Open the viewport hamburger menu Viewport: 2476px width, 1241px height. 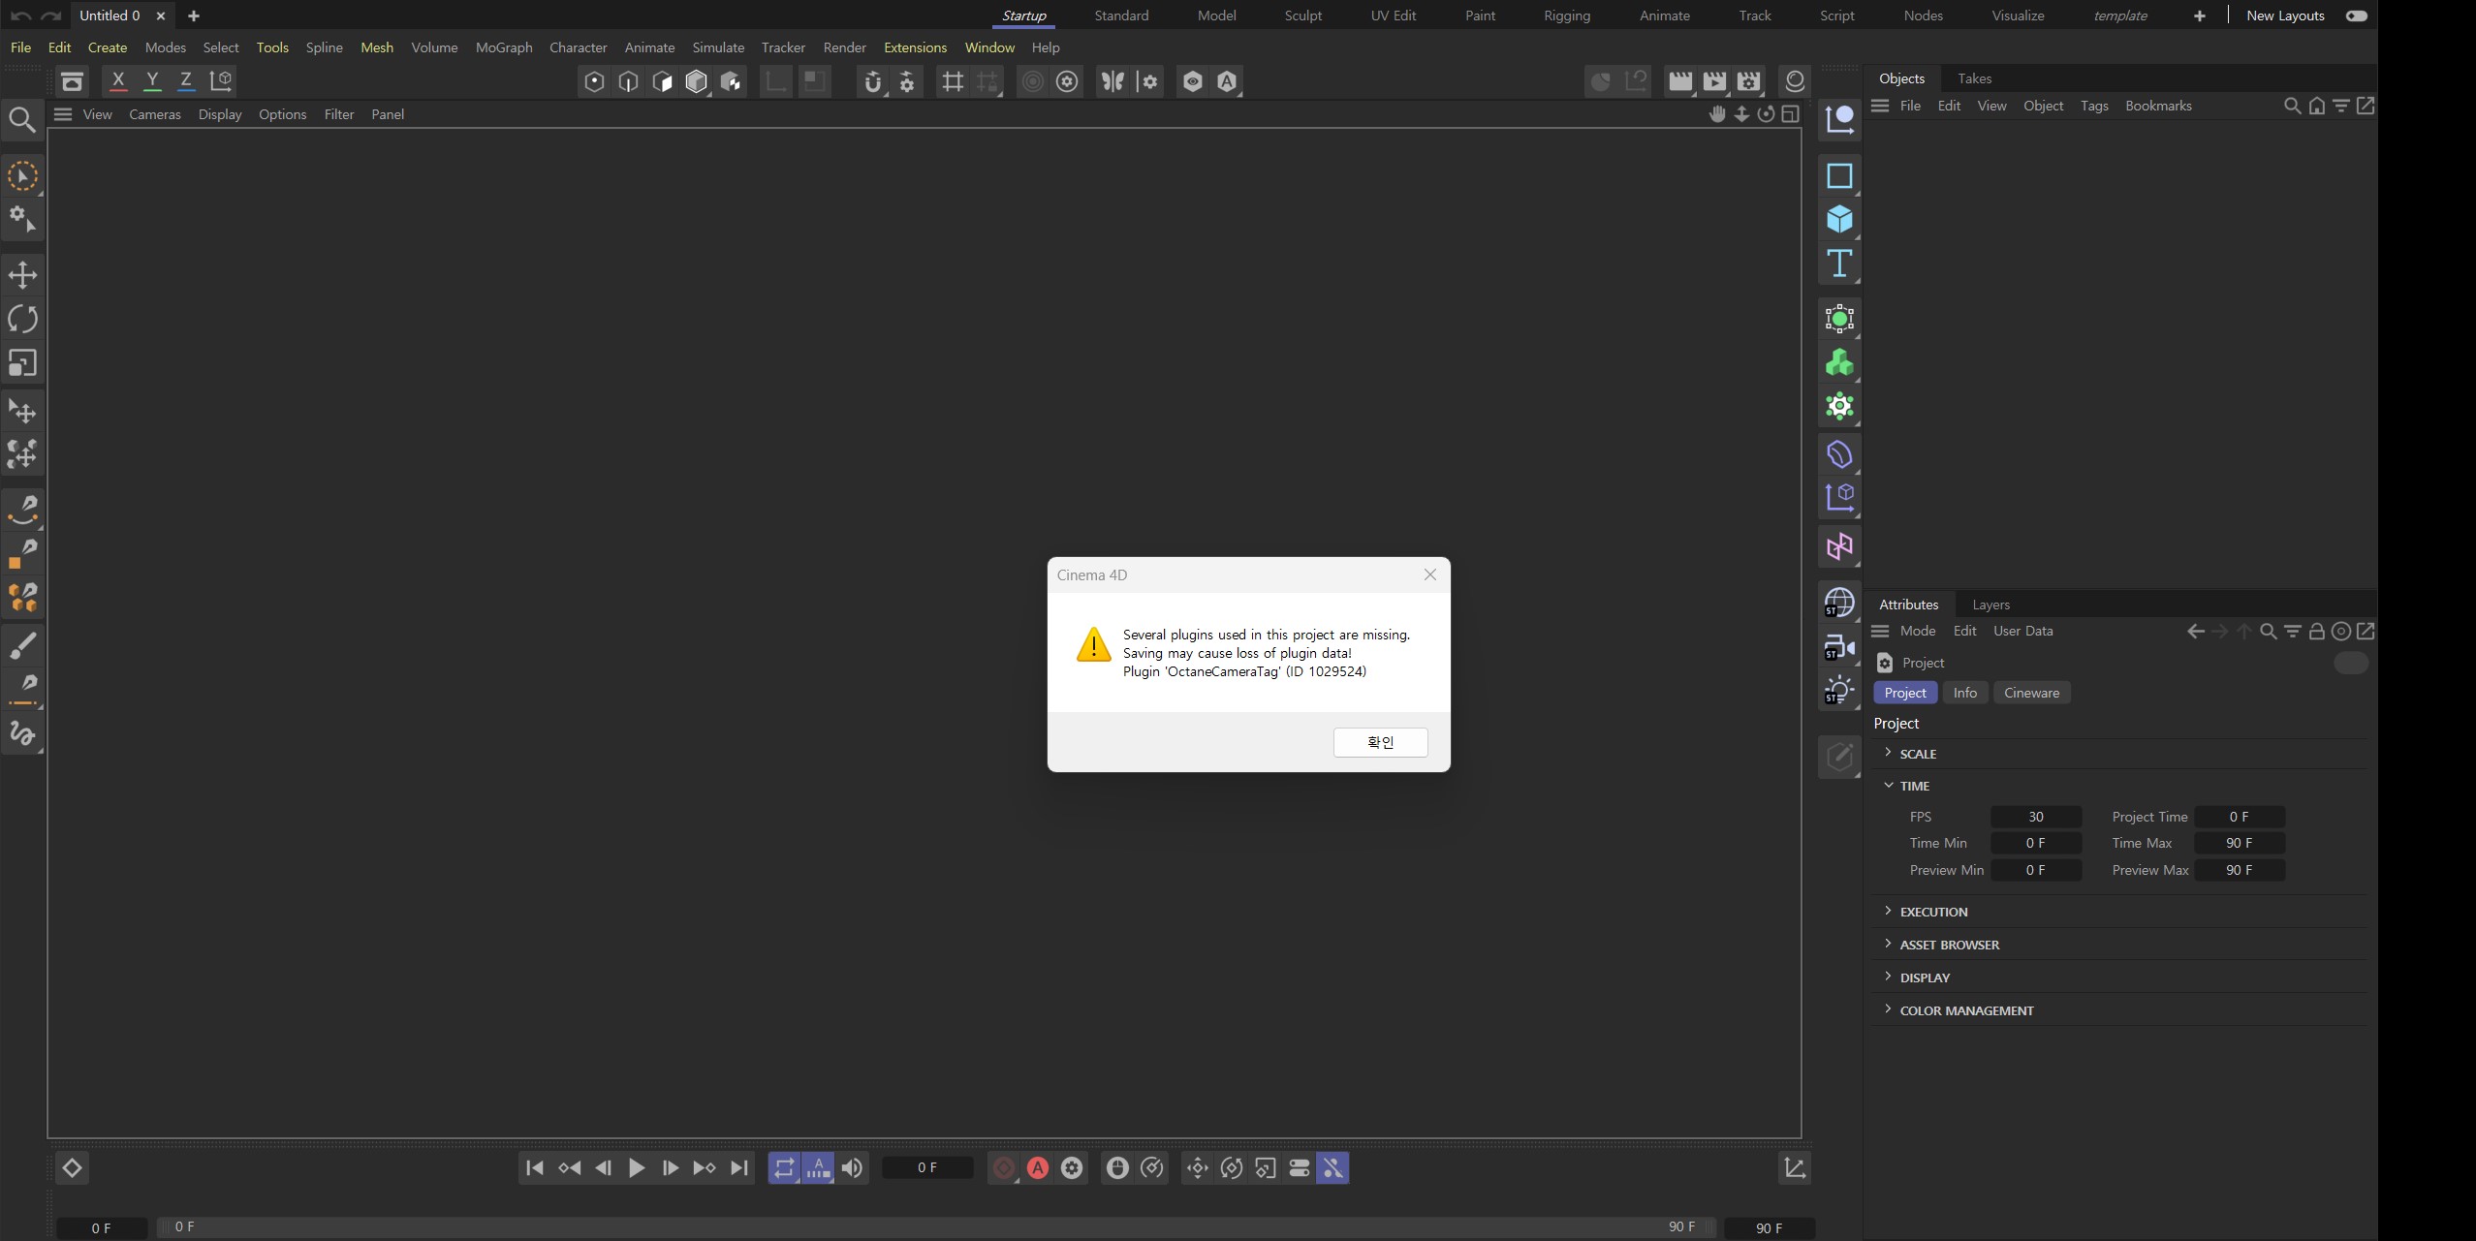point(63,114)
